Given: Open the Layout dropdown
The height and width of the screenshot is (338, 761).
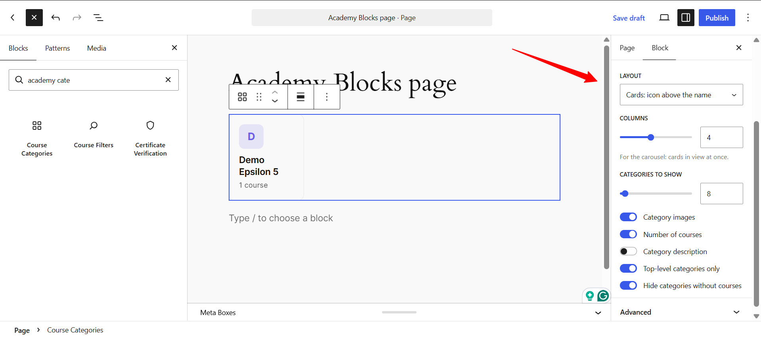Looking at the screenshot, I should [681, 95].
